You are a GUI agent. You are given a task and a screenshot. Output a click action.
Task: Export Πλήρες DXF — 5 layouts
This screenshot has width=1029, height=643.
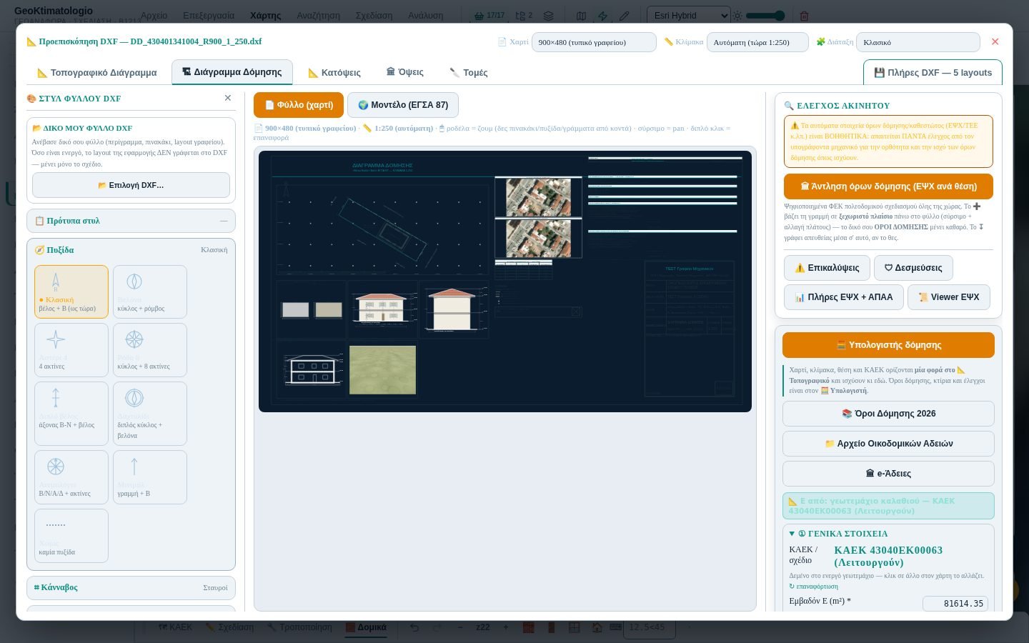click(x=933, y=72)
